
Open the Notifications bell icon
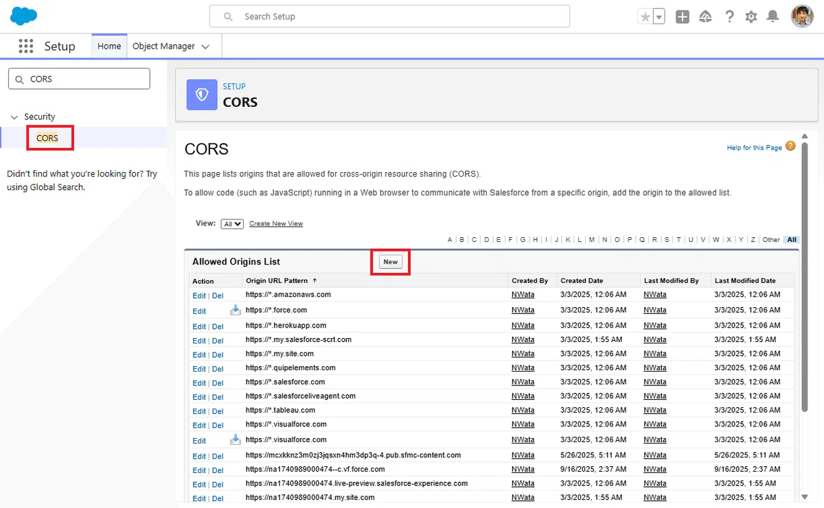pos(773,17)
